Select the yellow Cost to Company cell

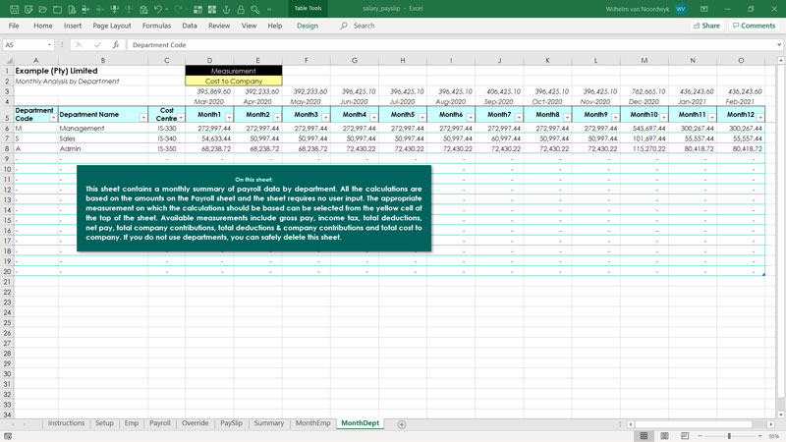tap(234, 81)
